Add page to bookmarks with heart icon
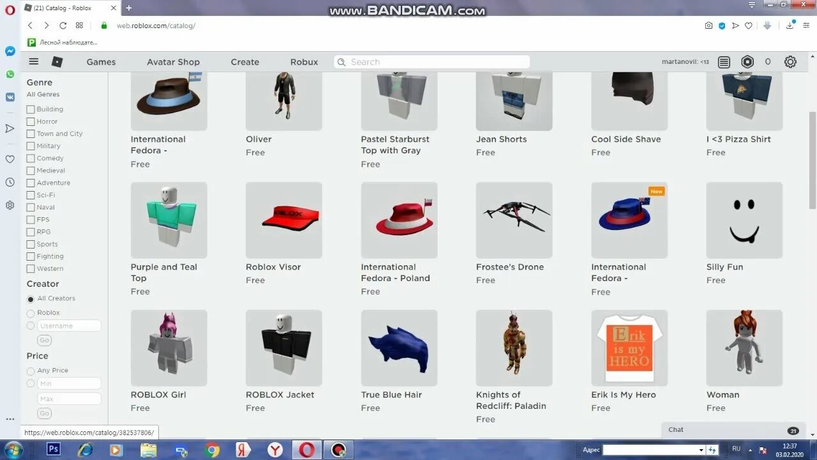The image size is (817, 460). (x=749, y=26)
